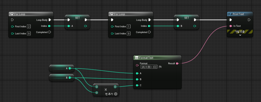
Task: Click value output pin of SET A node
Action: click(x=86, y=26)
